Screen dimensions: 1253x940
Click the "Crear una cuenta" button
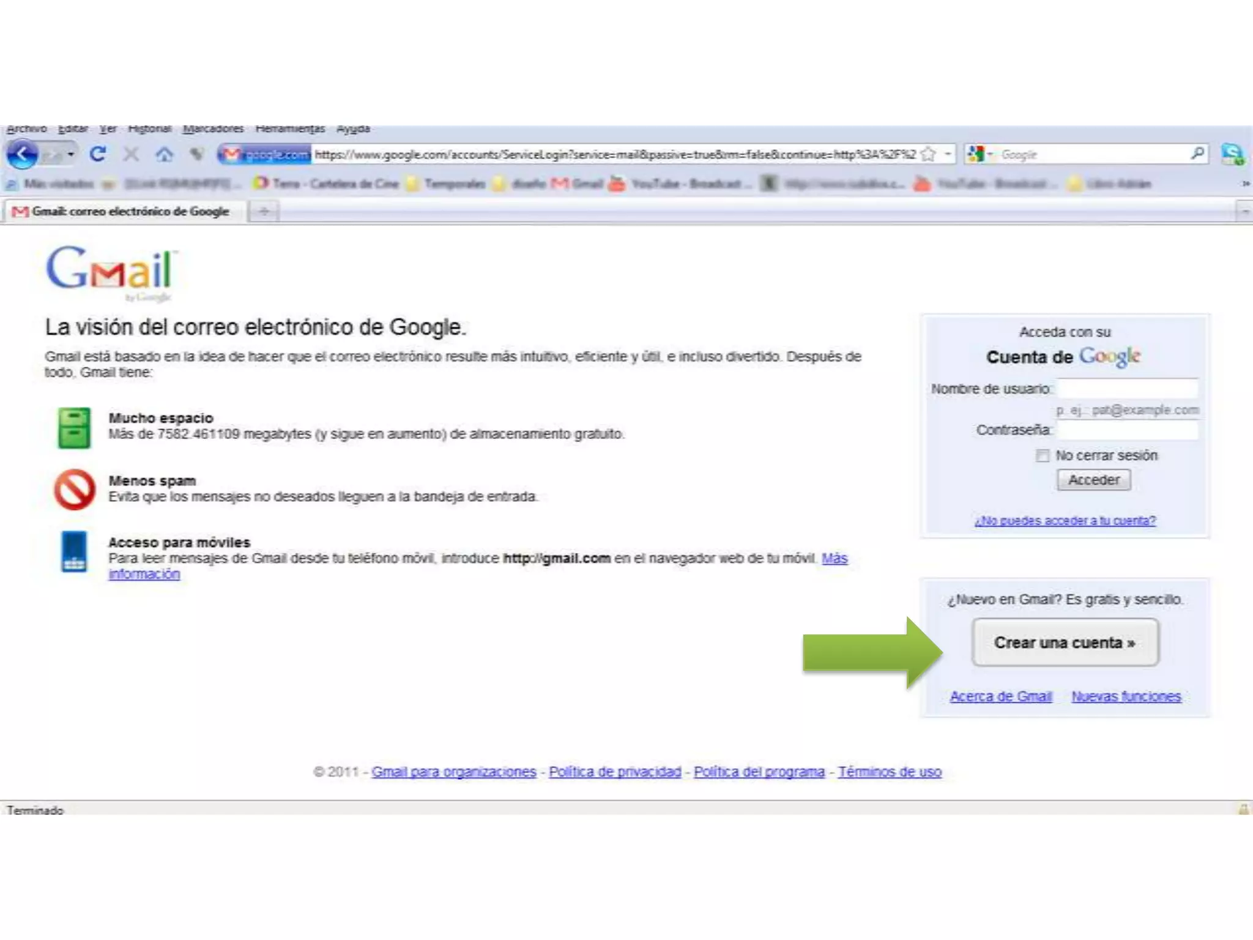1065,643
